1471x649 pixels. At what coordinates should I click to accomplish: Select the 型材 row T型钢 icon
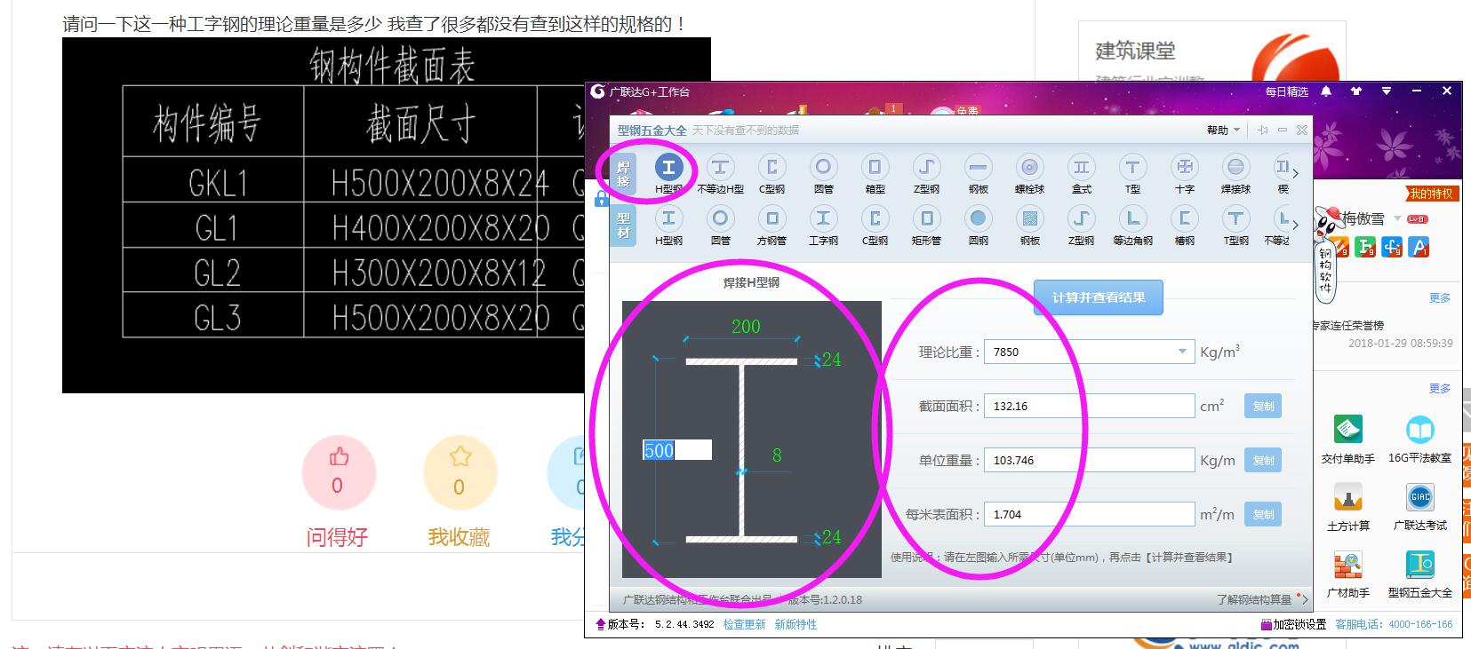click(1235, 218)
